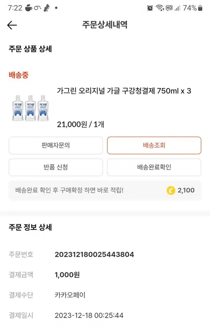This screenshot has width=210, height=326.
Task: Tap the 21,000원 / 1개 price text
Action: 80,124
